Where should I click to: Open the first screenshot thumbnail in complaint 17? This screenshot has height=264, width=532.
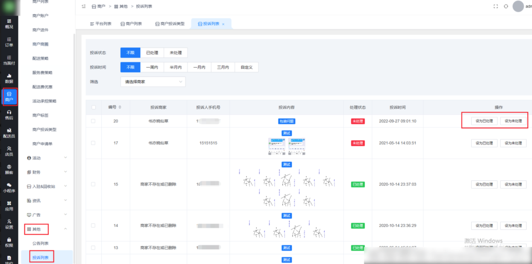point(277,147)
